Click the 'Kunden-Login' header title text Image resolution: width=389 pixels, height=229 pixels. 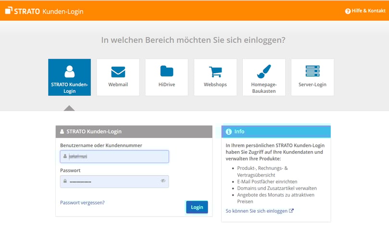(x=63, y=12)
